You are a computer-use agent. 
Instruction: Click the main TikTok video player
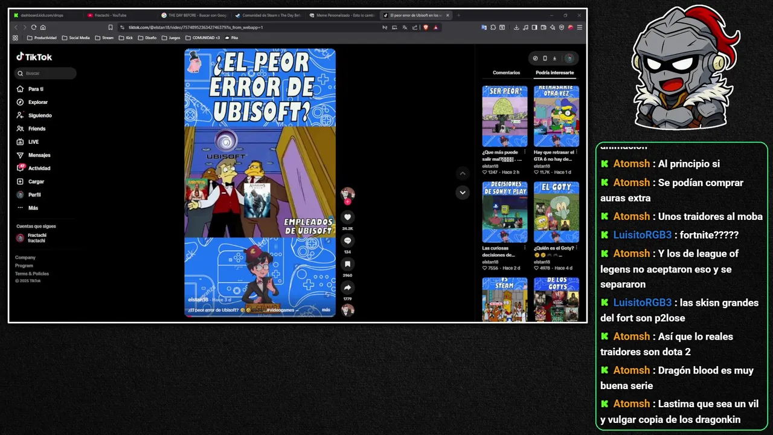point(260,182)
